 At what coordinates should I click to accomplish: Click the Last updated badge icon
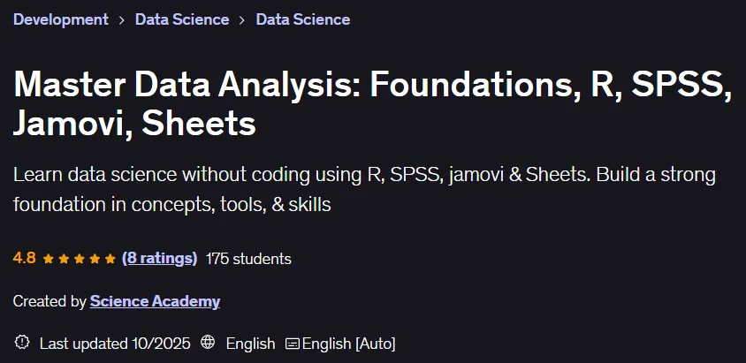pos(22,343)
